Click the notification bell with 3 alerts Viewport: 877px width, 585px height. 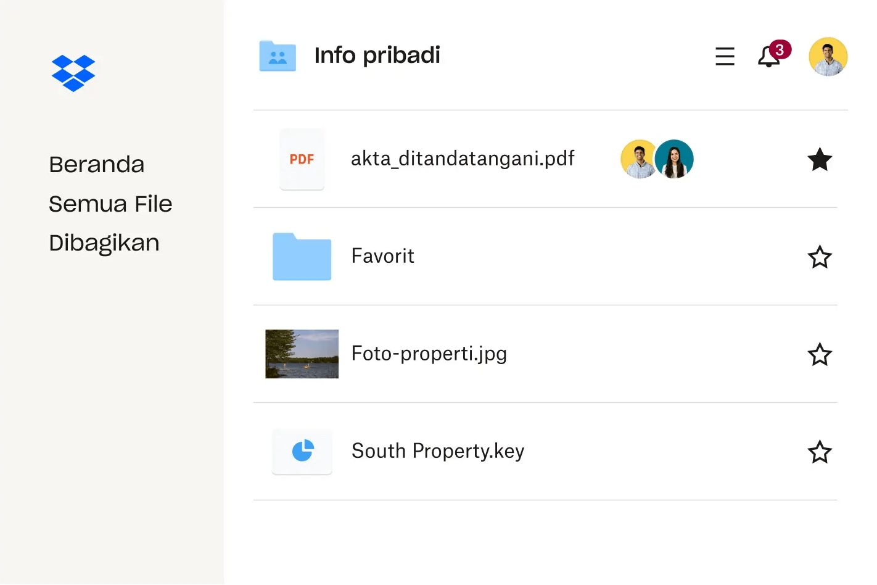click(768, 57)
